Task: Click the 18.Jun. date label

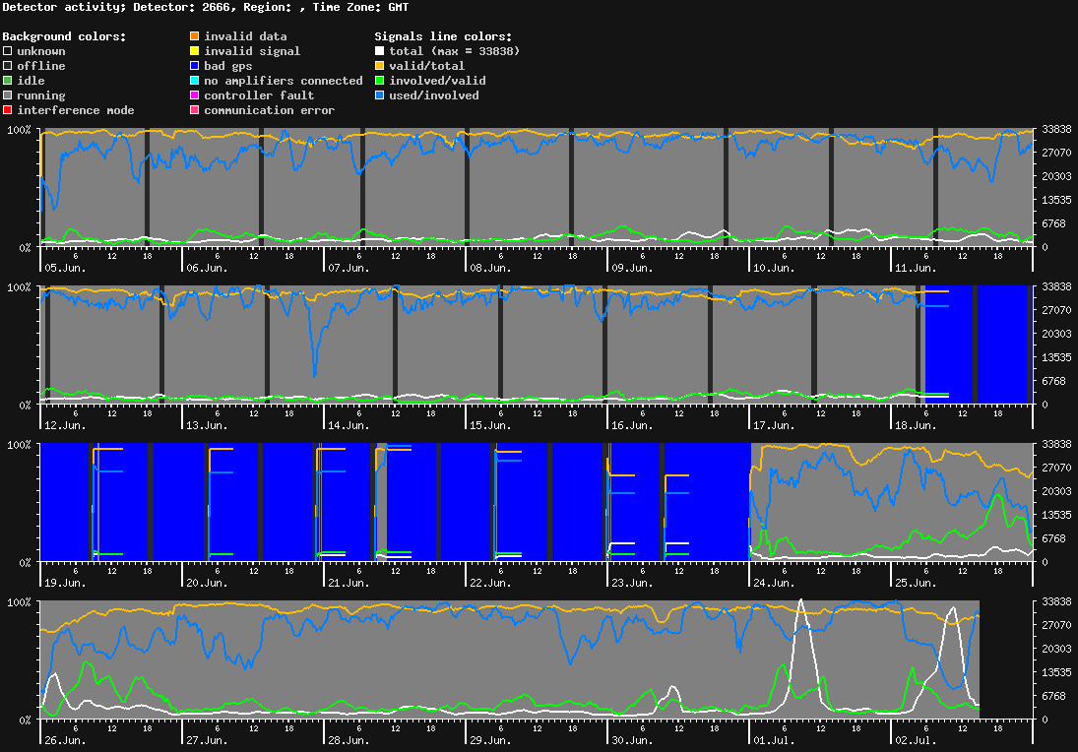Action: tap(916, 425)
